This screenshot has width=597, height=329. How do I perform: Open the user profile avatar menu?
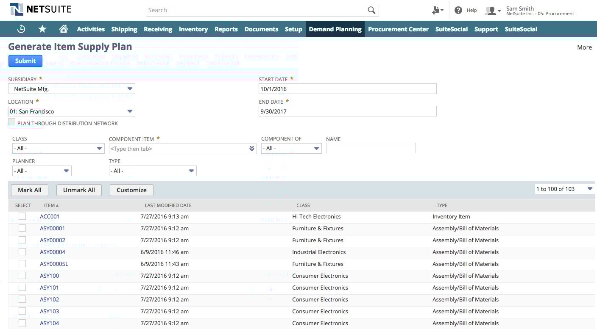(493, 11)
